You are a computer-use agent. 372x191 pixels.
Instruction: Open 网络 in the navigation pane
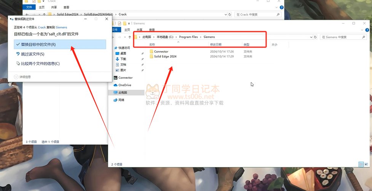[119, 100]
